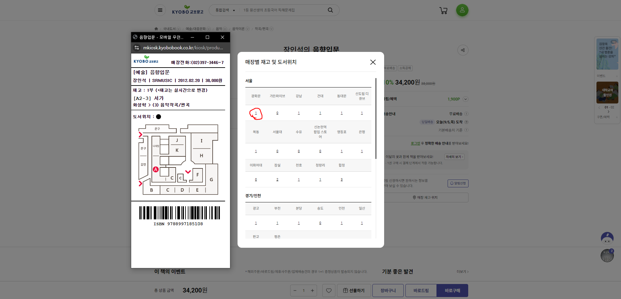Click the 로그인 link for delivery info
The image size is (621, 299).
(415, 143)
